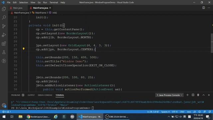
Task: Create a new terminal with plus icon
Action: pyautogui.click(x=187, y=95)
